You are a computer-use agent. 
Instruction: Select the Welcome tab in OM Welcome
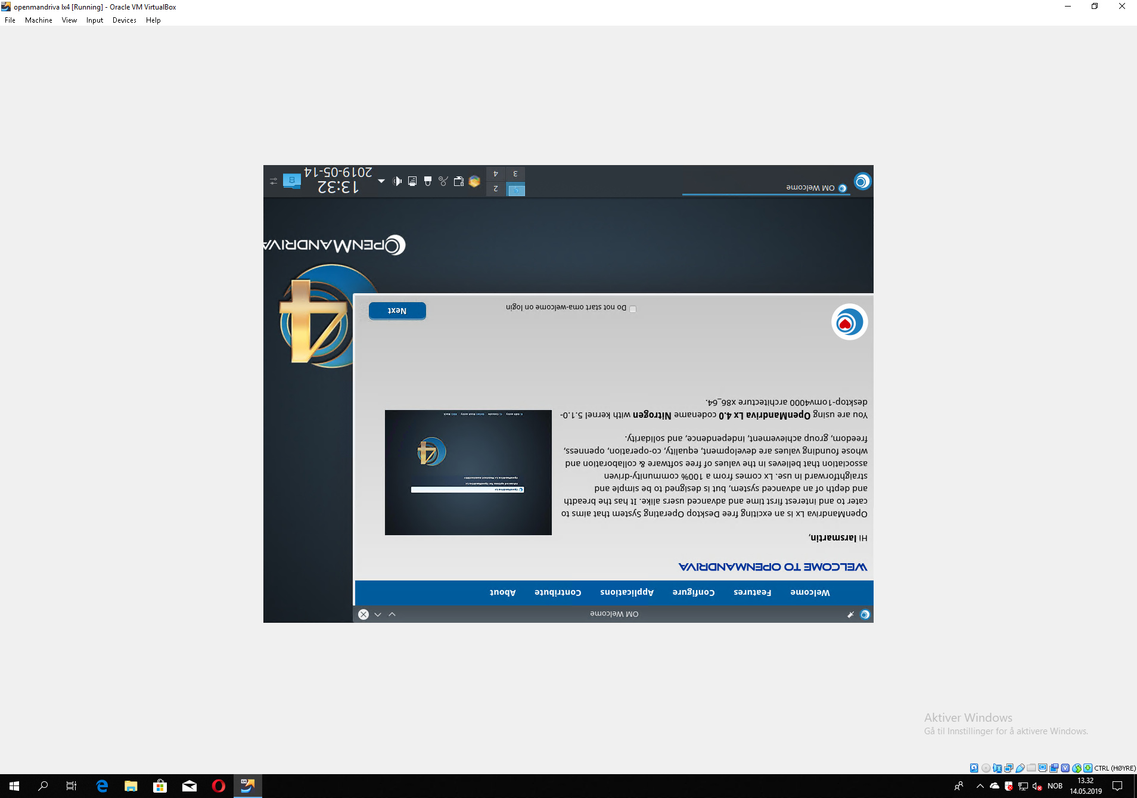(x=810, y=592)
